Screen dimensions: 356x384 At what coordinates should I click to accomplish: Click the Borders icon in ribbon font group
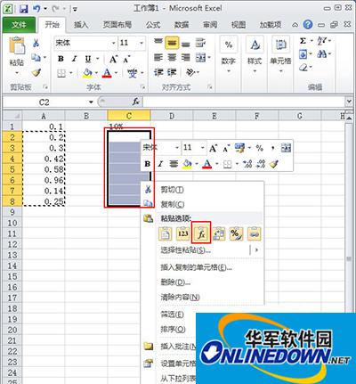(x=61, y=72)
